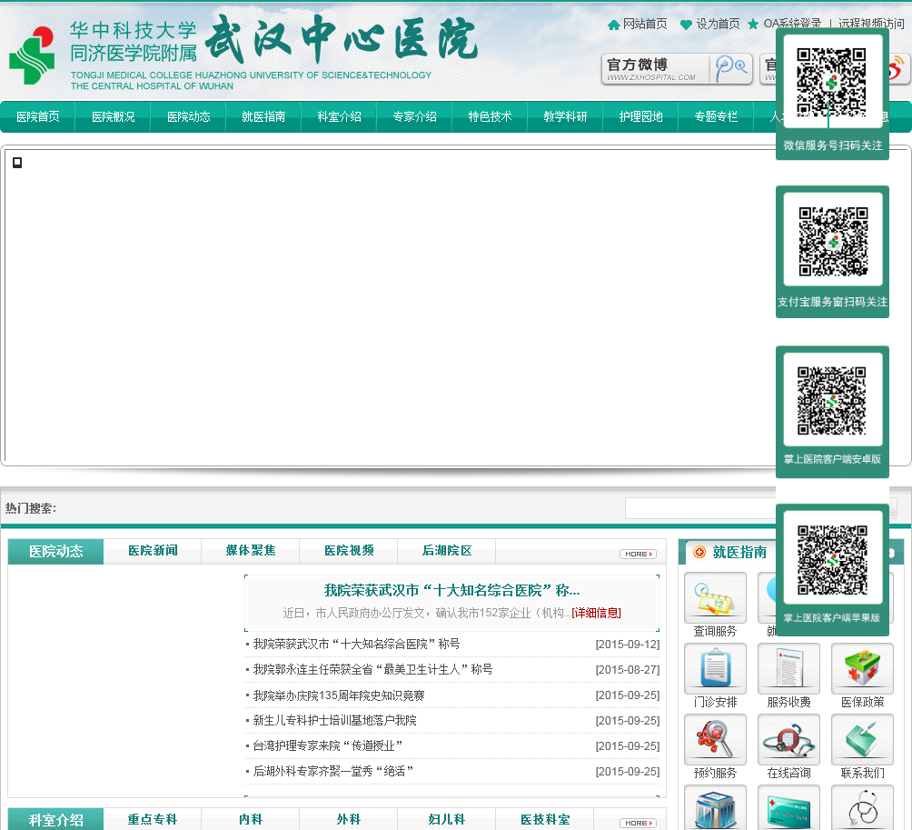Open the 教学科研 navigation menu
This screenshot has height=830, width=912.
[565, 117]
